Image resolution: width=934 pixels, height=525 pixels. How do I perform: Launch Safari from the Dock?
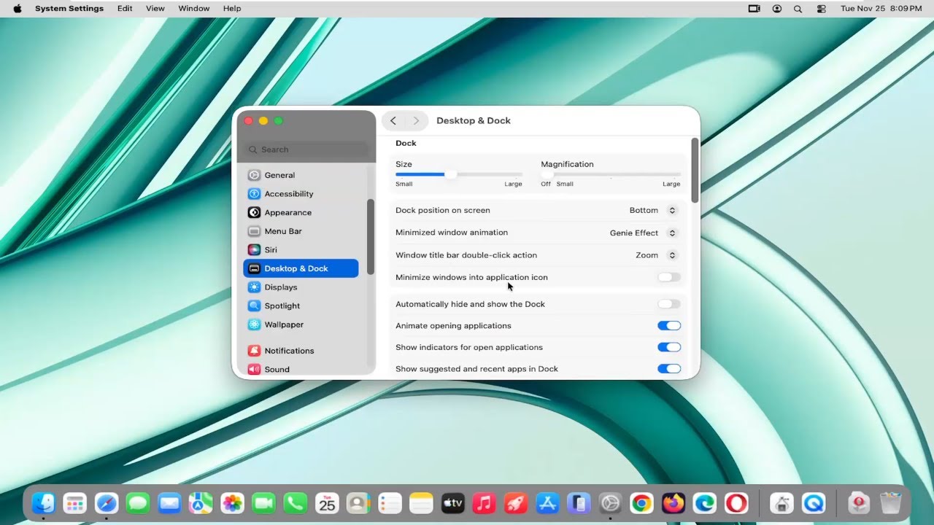107,503
